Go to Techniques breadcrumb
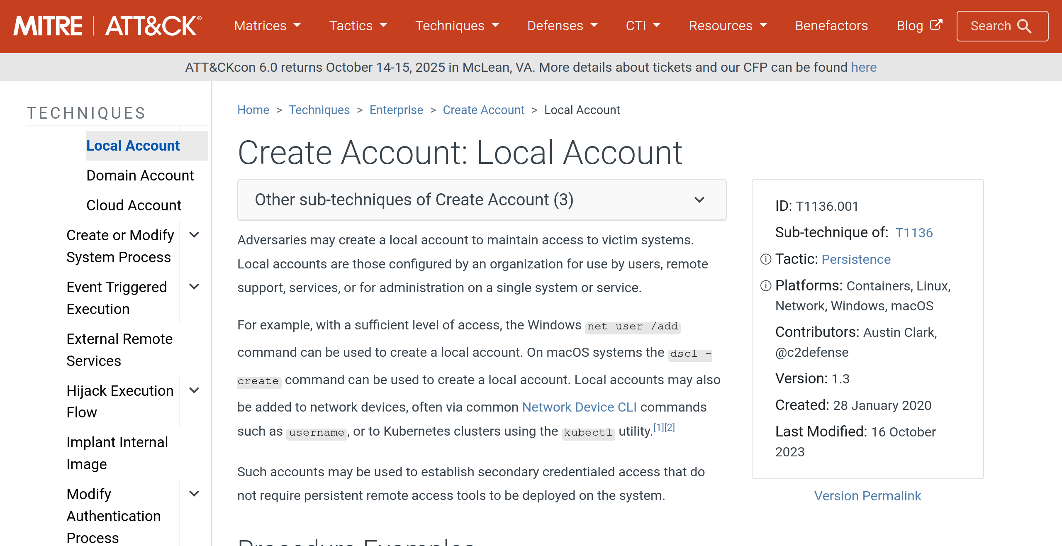Screen dimensions: 1062x546 pyautogui.click(x=319, y=110)
